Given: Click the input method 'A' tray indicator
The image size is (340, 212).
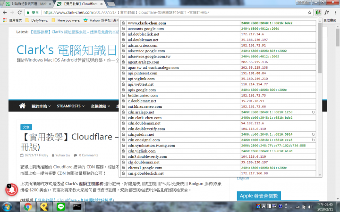Looking at the screenshot, I should coord(263,206).
